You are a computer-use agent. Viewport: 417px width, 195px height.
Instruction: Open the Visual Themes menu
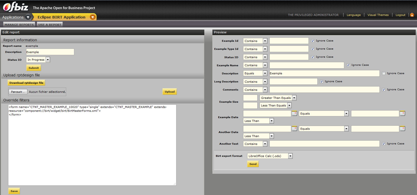click(378, 15)
